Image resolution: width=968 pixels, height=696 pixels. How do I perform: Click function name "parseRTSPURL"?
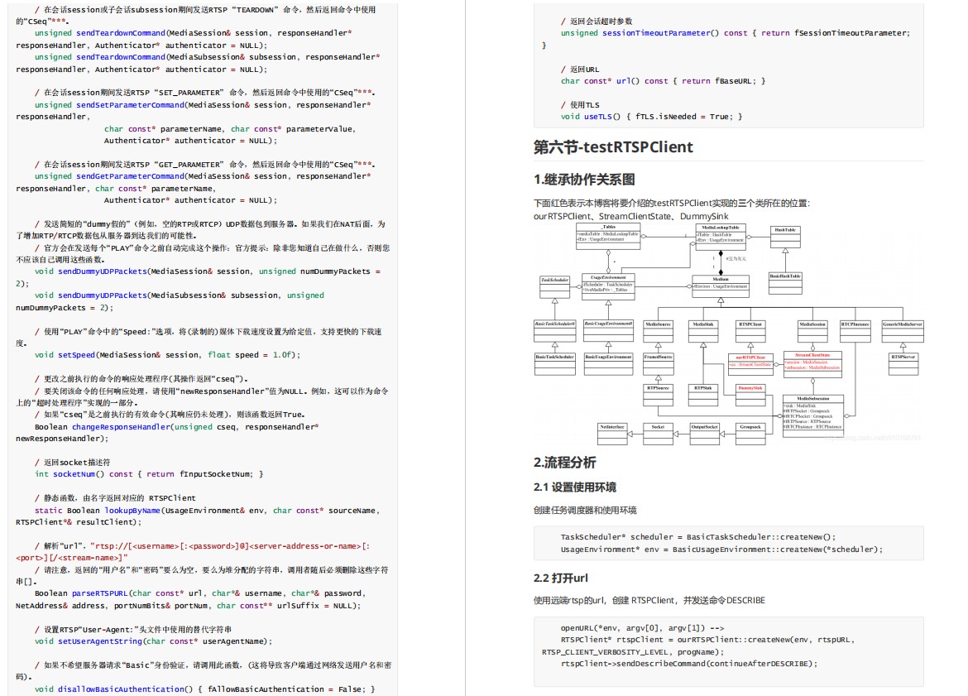[101, 593]
